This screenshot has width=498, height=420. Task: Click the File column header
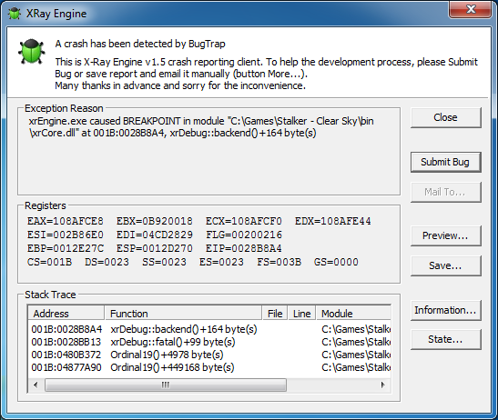click(x=275, y=314)
